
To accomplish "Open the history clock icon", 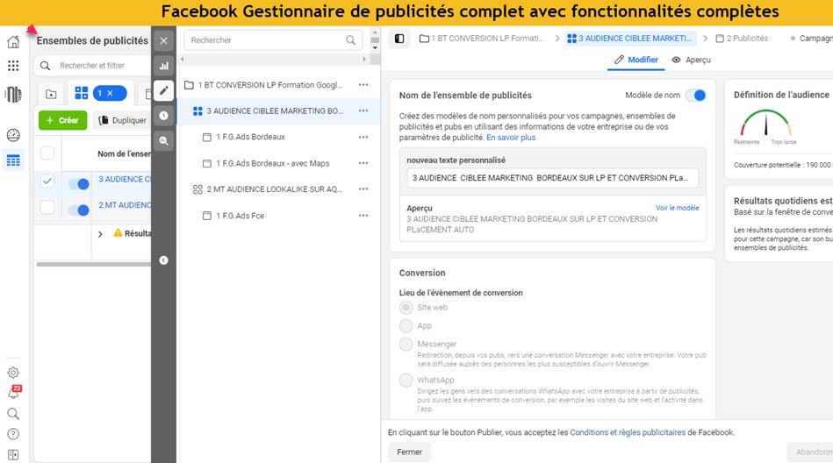I will 163,115.
